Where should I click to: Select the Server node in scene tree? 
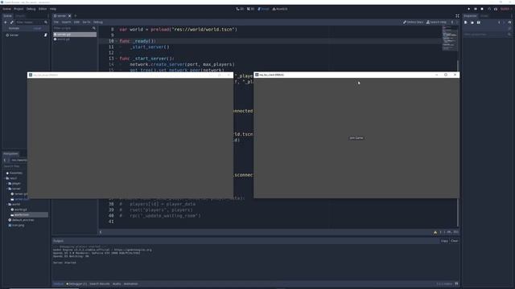[x=14, y=35]
